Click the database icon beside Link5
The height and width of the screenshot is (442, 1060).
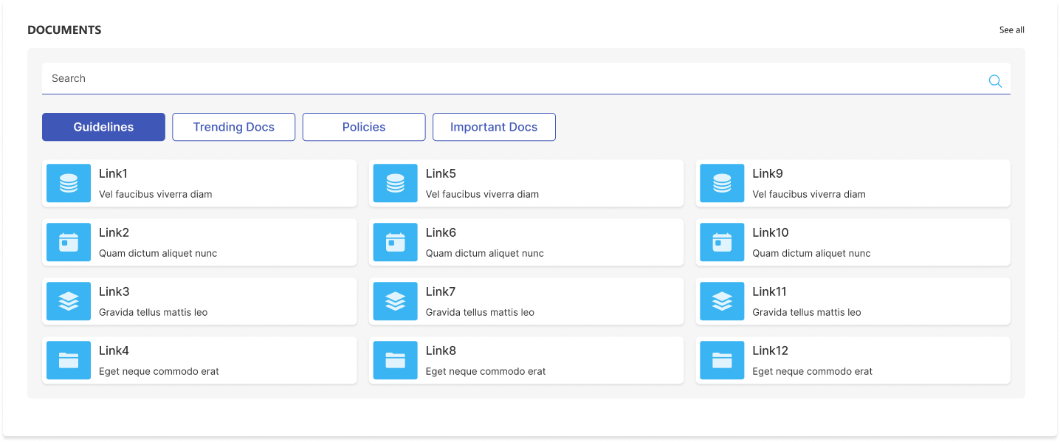(x=395, y=183)
